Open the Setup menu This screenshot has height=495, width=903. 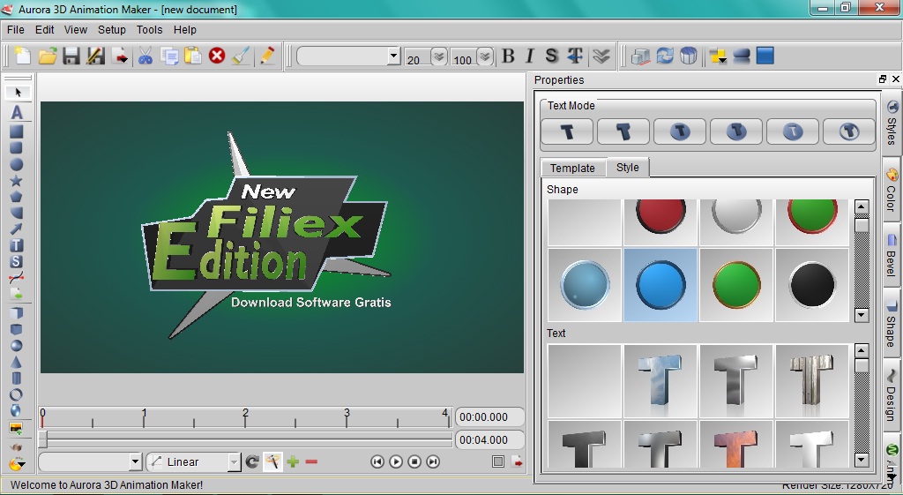tap(112, 29)
